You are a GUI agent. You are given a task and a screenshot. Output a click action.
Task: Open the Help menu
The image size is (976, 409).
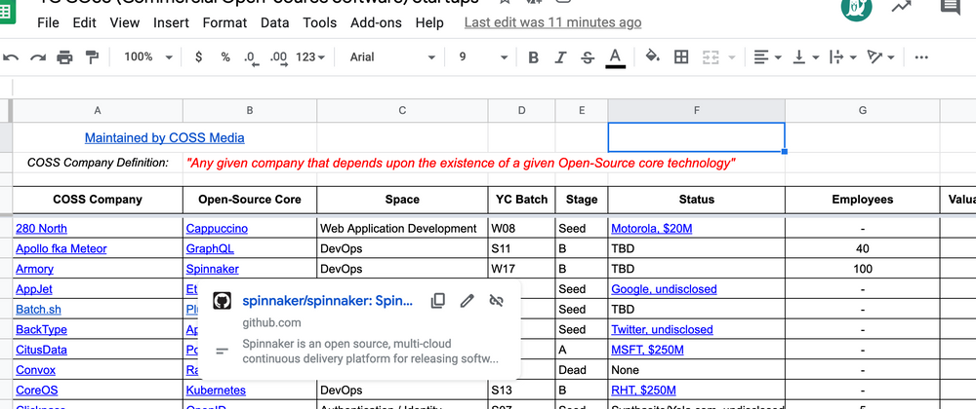[x=429, y=23]
